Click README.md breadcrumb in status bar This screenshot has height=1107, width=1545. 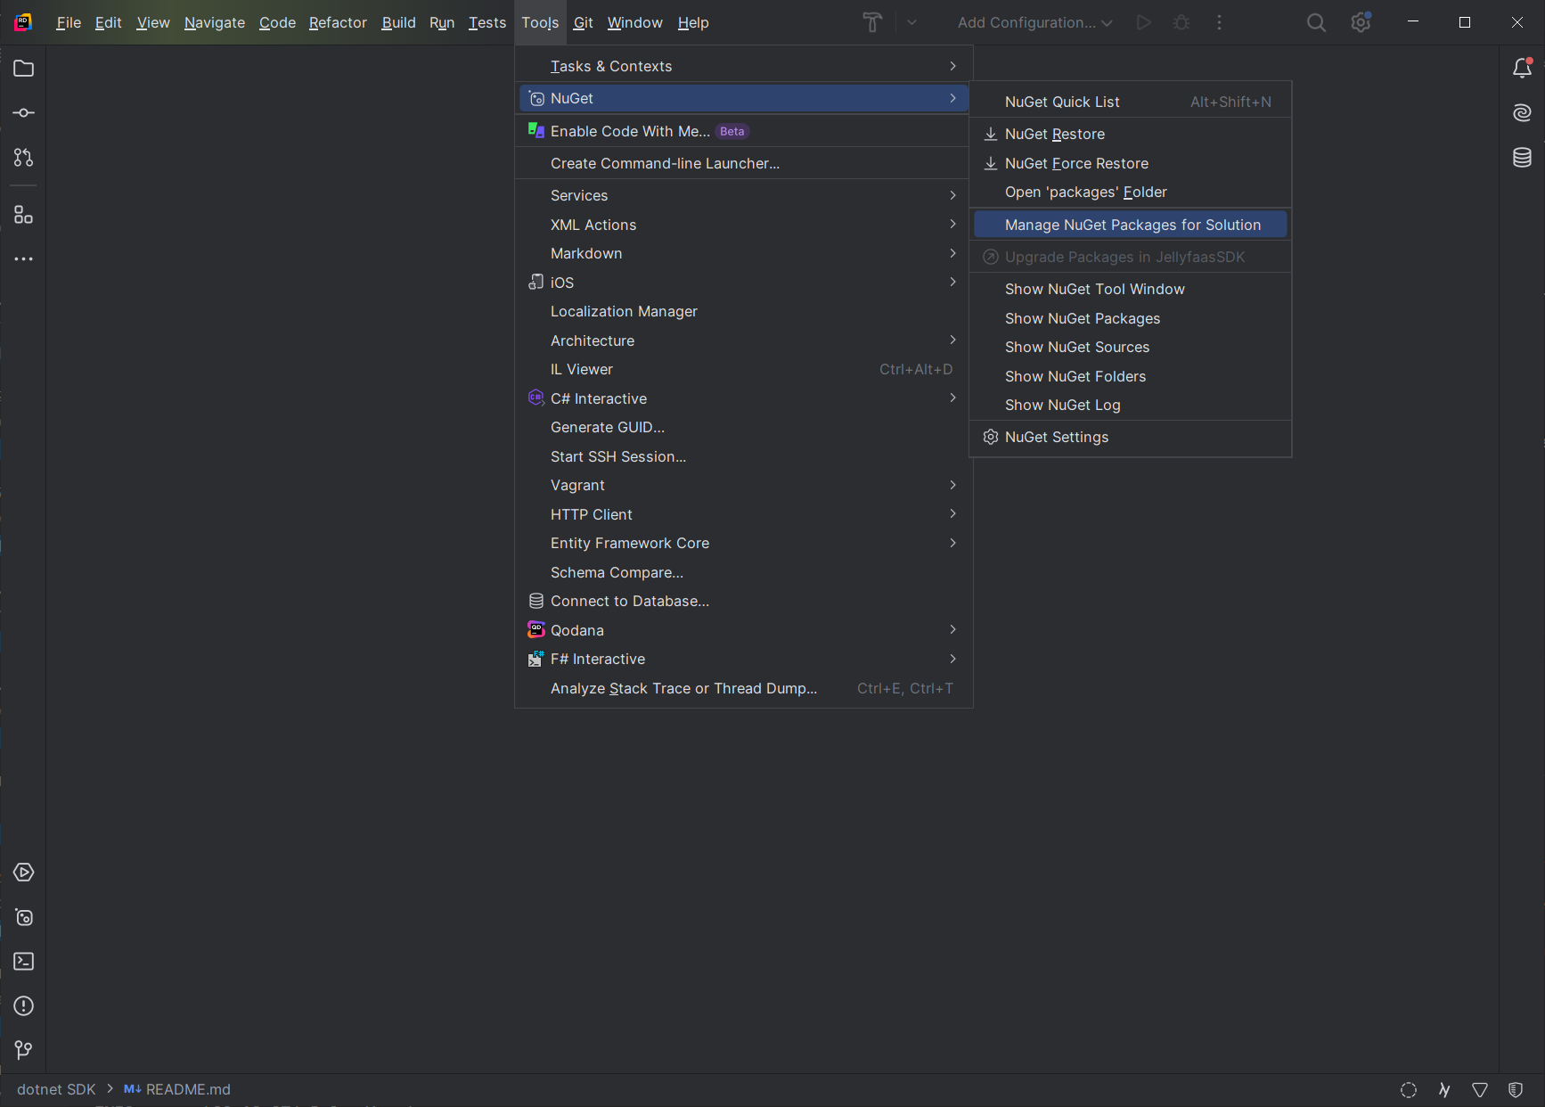[x=177, y=1089]
